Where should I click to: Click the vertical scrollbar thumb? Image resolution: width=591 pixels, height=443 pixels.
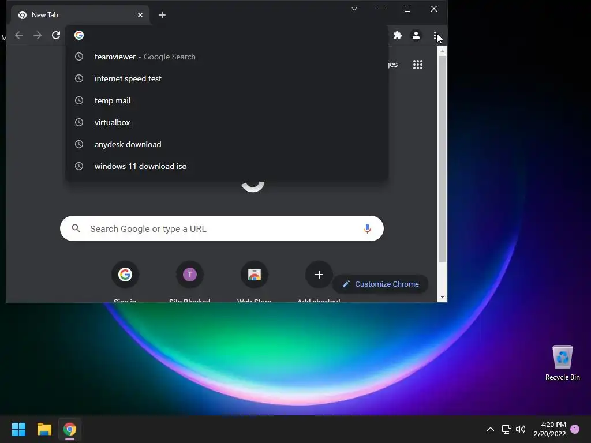443,159
